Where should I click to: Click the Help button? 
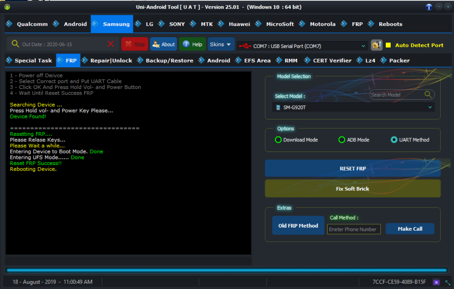(192, 44)
